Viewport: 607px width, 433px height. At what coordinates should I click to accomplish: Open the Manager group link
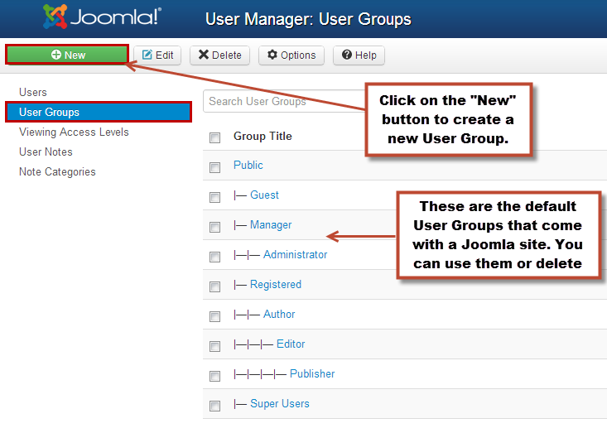tap(271, 225)
